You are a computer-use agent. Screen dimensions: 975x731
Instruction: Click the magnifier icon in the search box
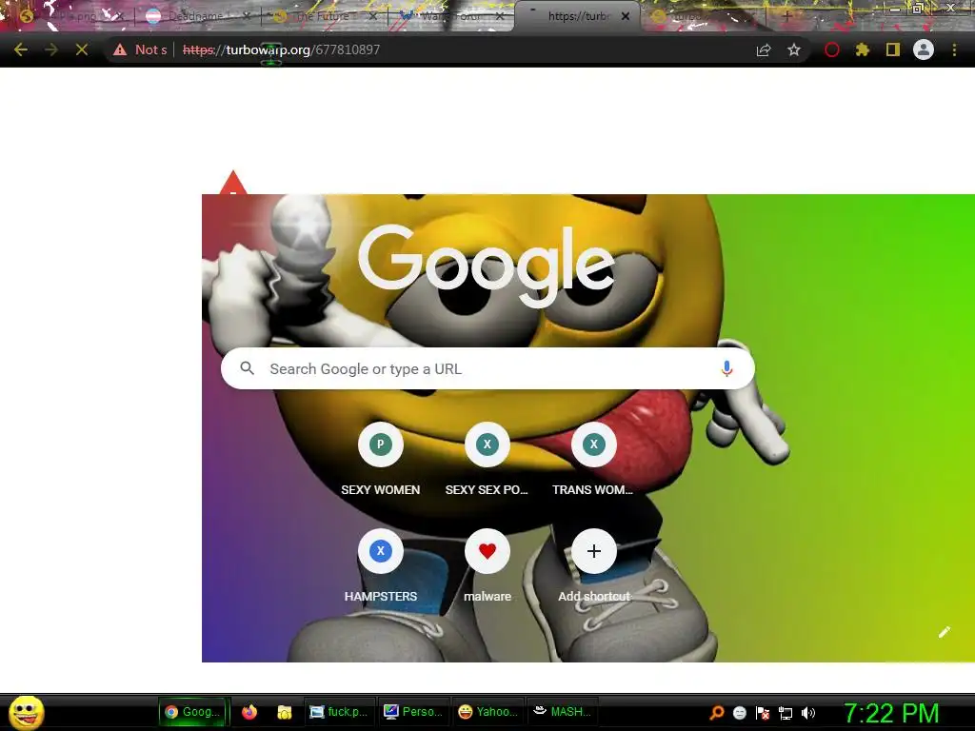[x=247, y=368]
